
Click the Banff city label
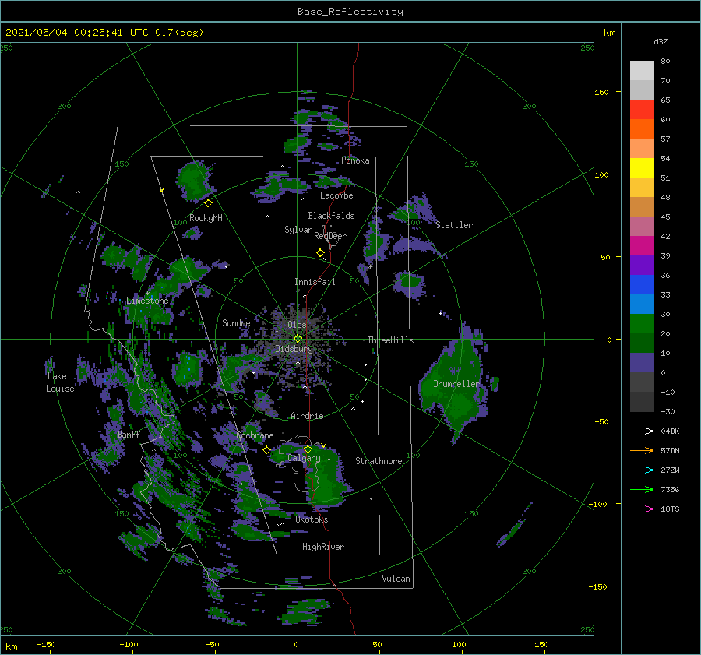pyautogui.click(x=129, y=435)
